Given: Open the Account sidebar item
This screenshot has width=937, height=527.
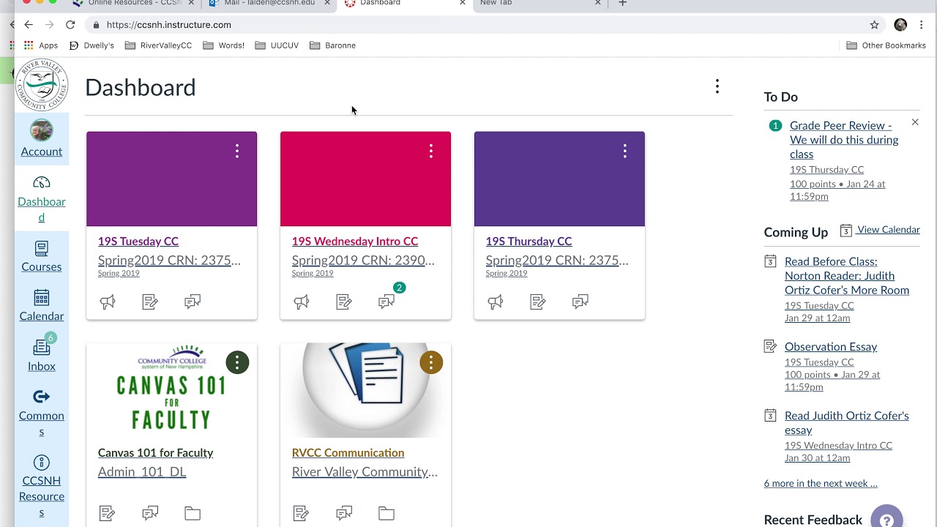Looking at the screenshot, I should [x=42, y=138].
